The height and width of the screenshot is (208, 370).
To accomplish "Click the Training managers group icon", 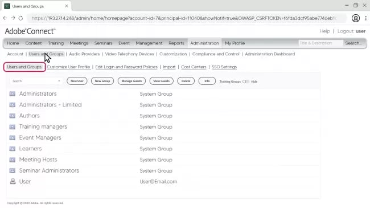I will point(13,127).
